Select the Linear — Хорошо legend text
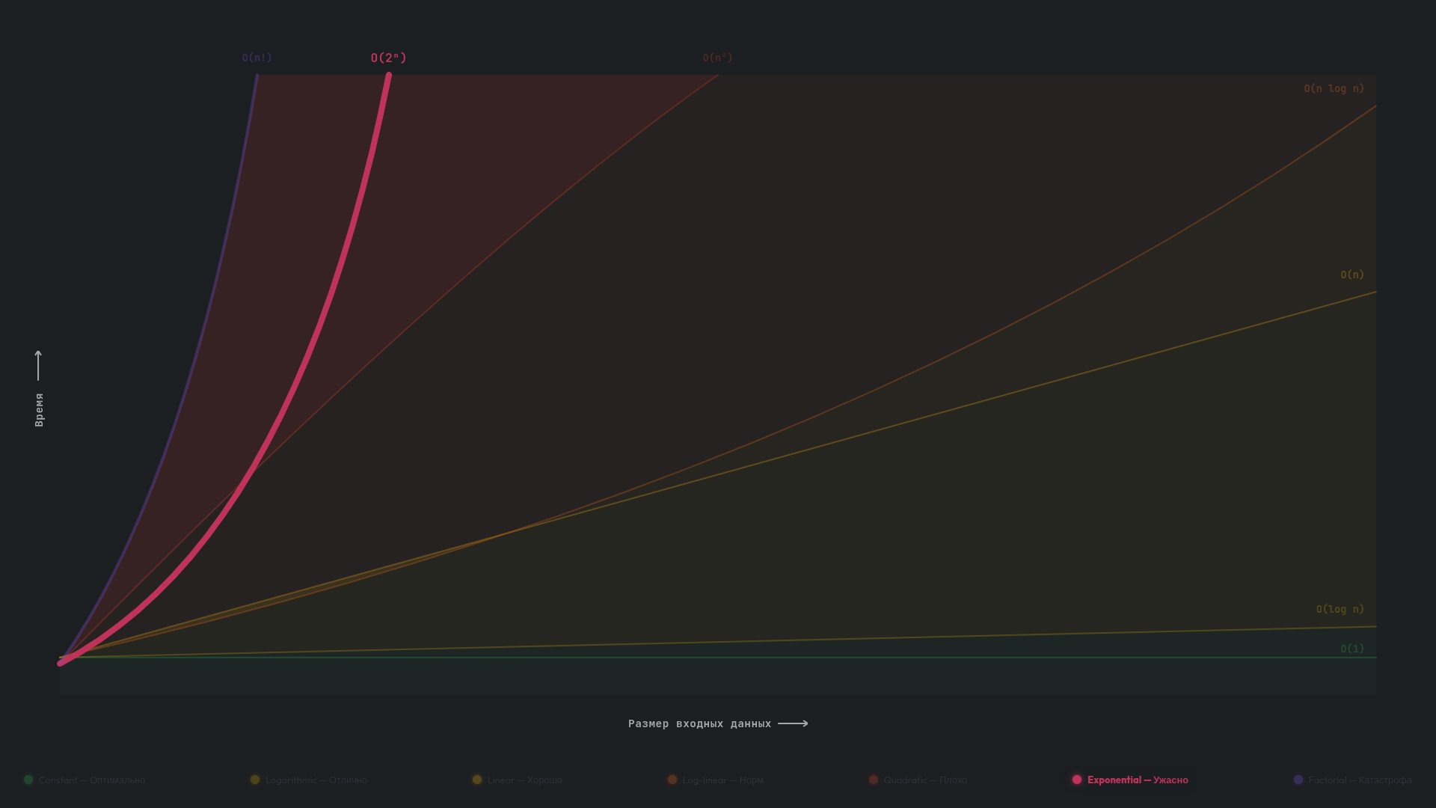The height and width of the screenshot is (808, 1436). [x=524, y=780]
